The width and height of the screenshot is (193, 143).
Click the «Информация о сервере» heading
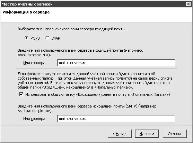coord(26,12)
